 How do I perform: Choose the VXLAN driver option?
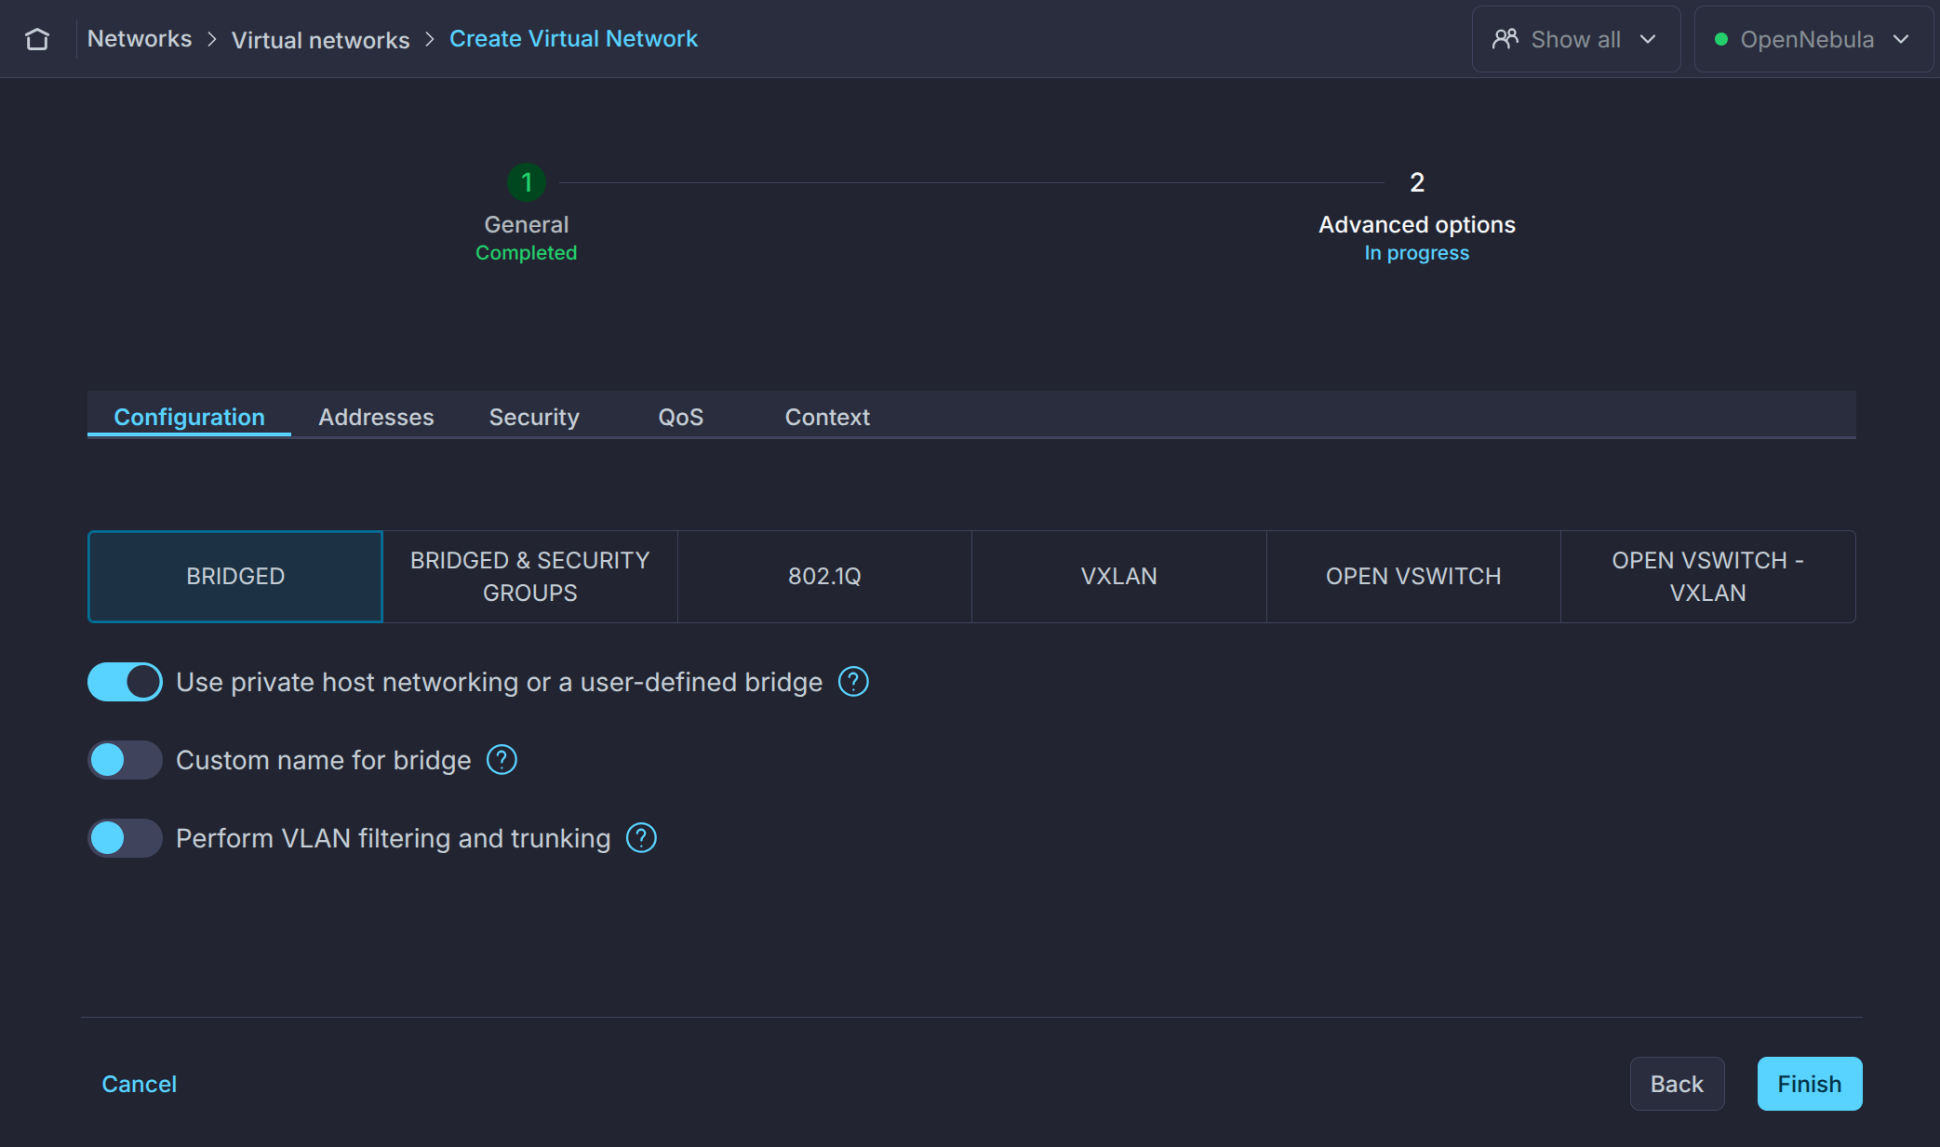(x=1119, y=577)
